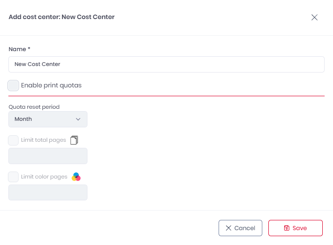333x245 pixels.
Task: Enable print quotas checkbox
Action: coord(13,86)
